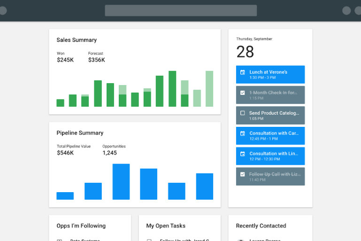This screenshot has width=361, height=241.
Task: Select the tallest dark green sales bar
Action: click(x=172, y=89)
